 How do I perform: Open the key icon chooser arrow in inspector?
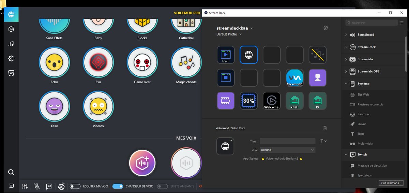231,140
